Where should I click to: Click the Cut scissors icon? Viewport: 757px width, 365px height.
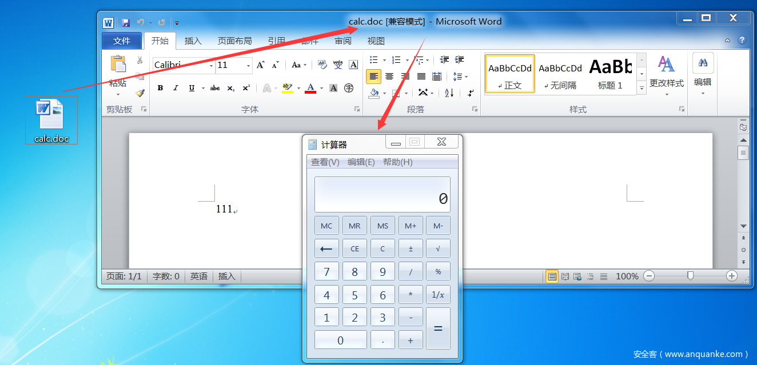140,61
